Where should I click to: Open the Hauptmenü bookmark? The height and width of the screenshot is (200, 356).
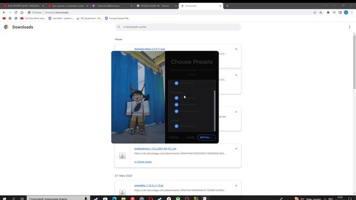(x=89, y=18)
